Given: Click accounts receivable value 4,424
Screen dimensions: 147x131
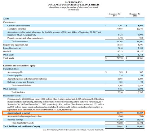Looking at the screenshot, I should click(120, 35).
